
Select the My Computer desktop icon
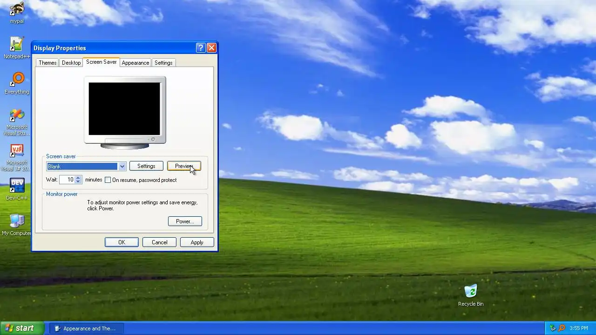(17, 225)
